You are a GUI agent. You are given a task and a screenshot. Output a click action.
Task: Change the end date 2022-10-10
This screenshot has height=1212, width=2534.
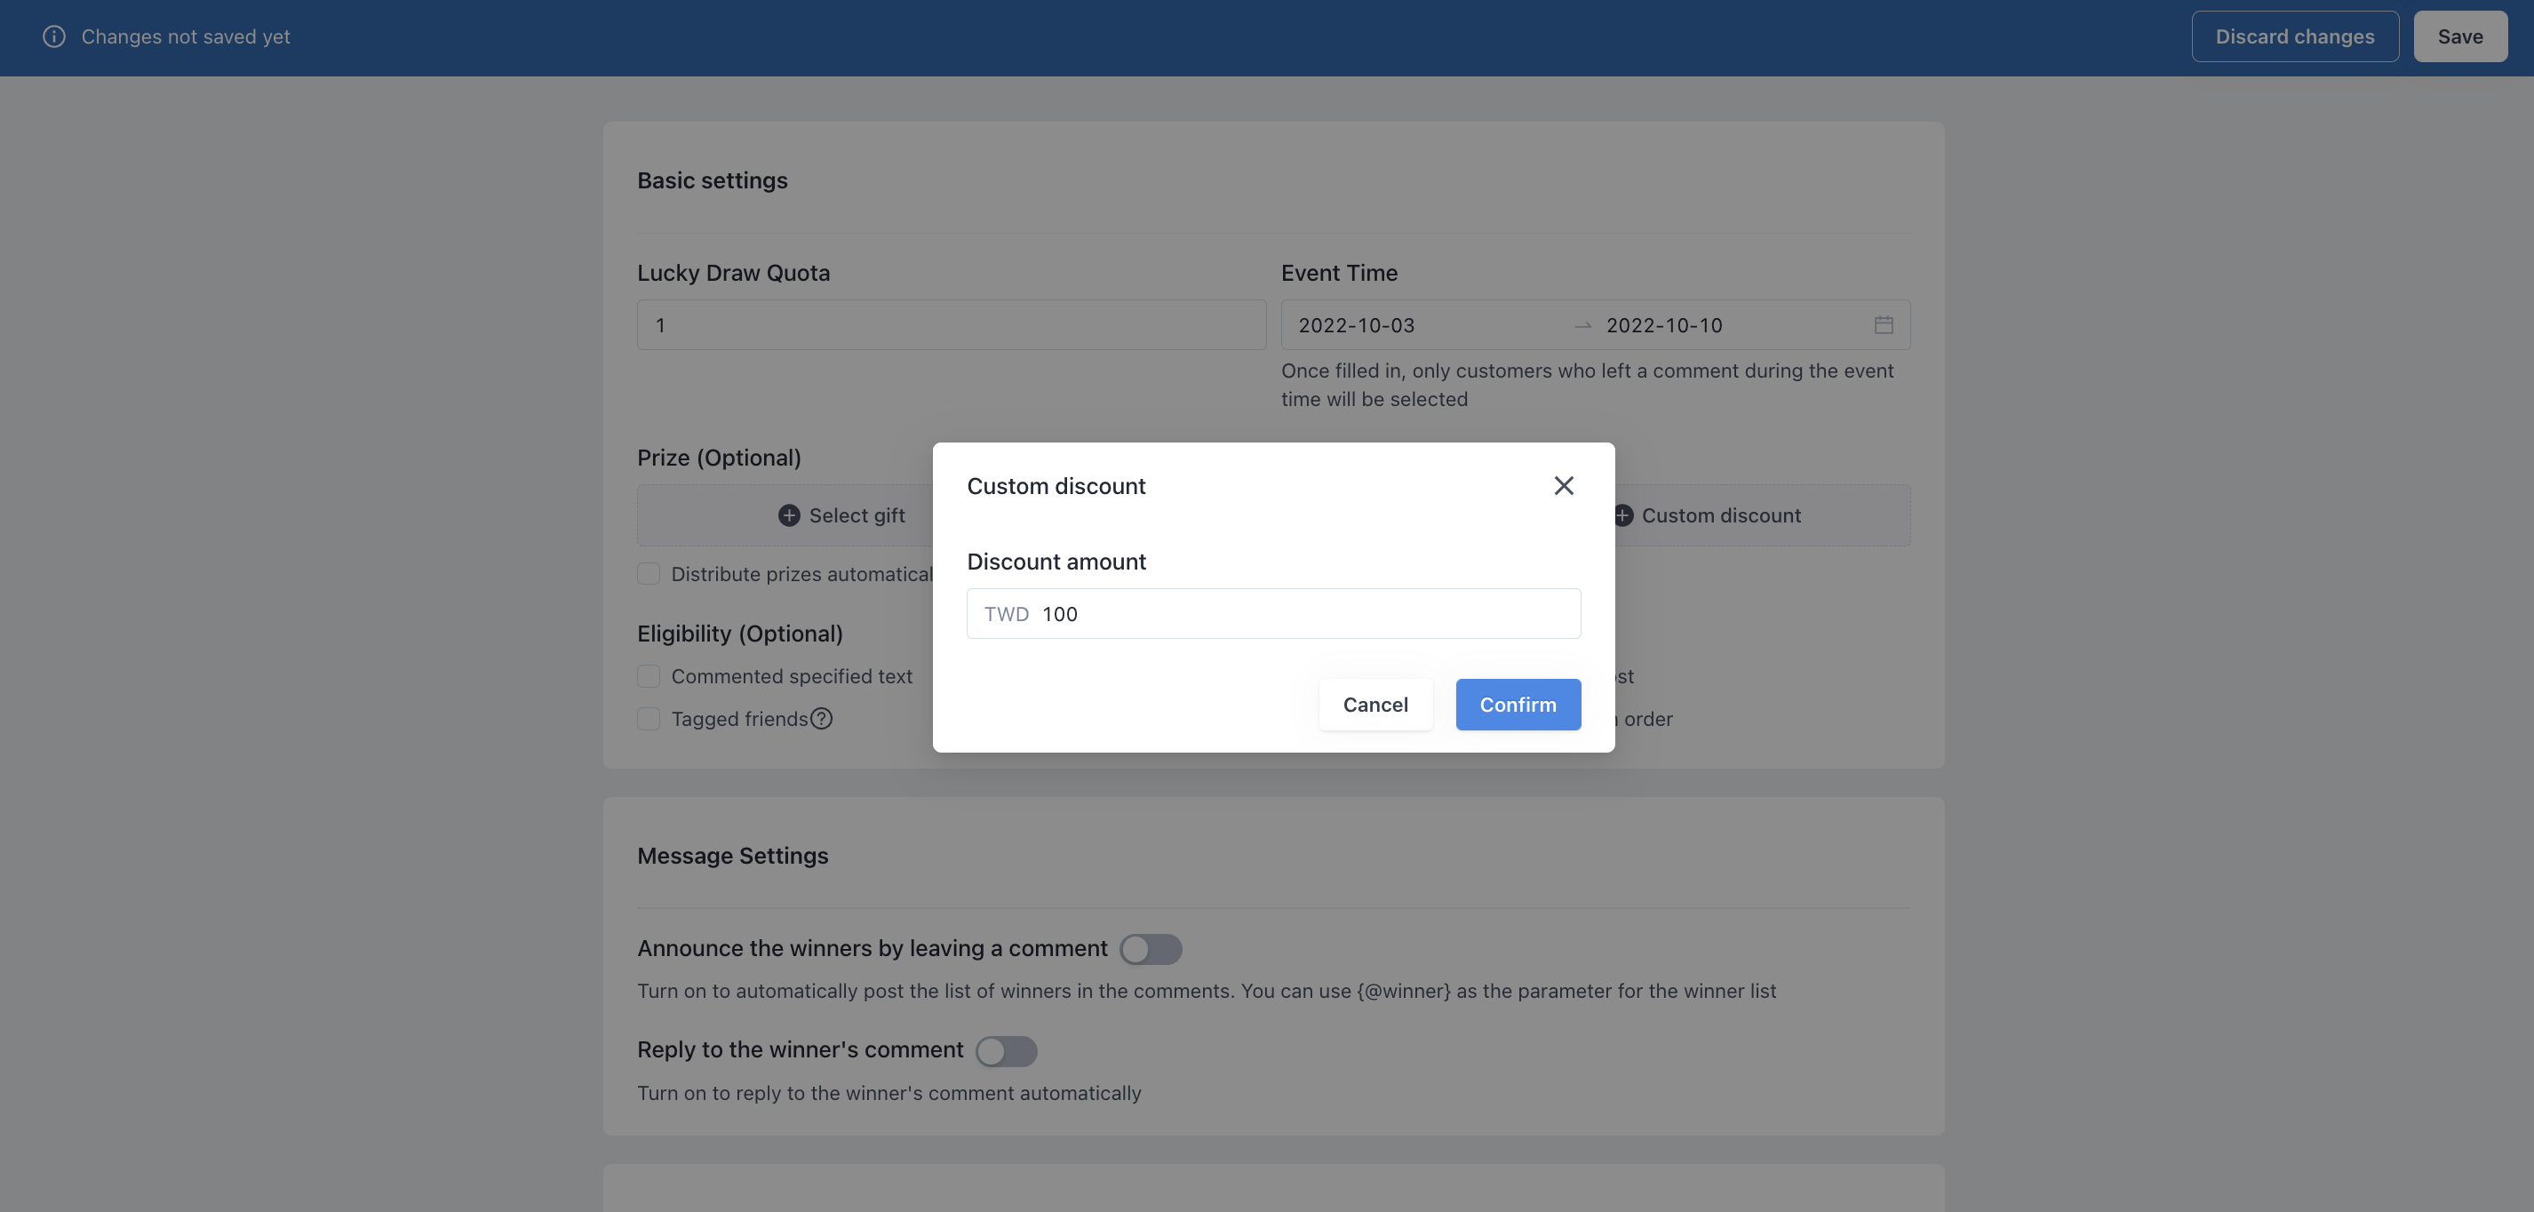(1663, 324)
